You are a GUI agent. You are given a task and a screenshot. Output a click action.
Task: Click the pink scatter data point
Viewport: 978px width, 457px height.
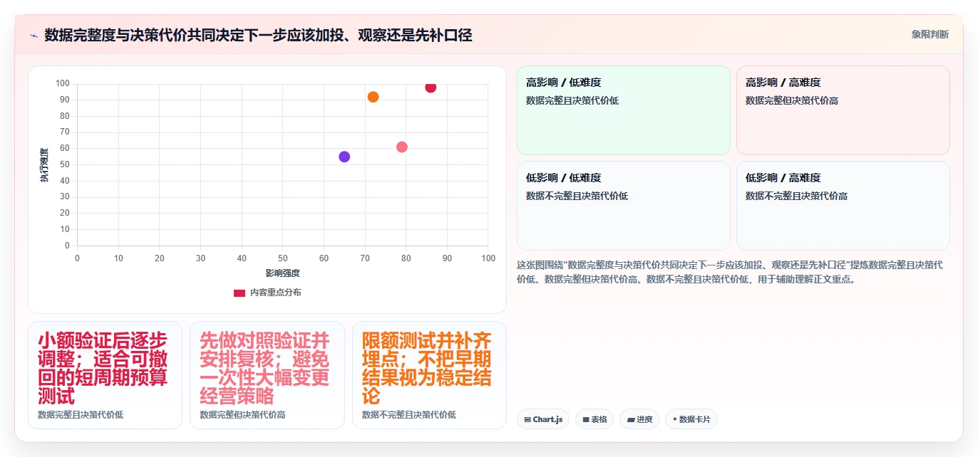402,147
